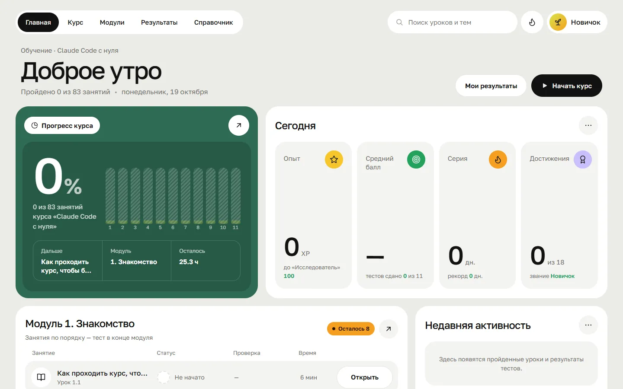The image size is (623, 389).
Task: Select the Результаты tab
Action: coord(159,22)
